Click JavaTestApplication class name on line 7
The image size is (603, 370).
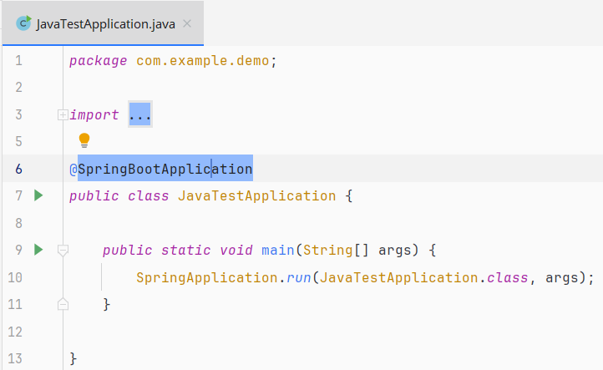[x=257, y=195]
